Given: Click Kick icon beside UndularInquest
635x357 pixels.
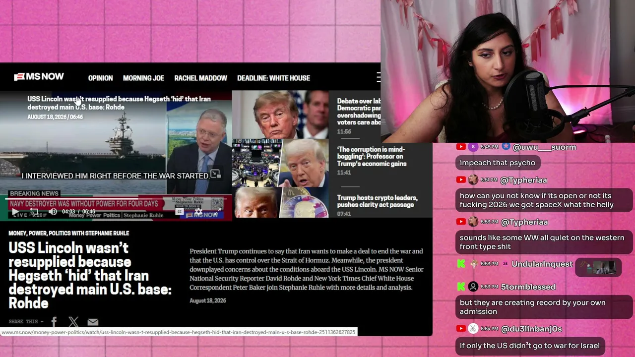Looking at the screenshot, I should pos(461,264).
